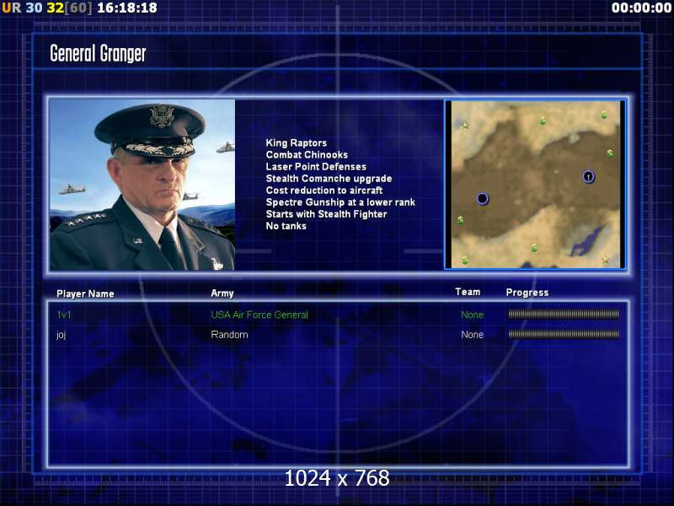
Task: Click the "Random" army entry
Action: point(229,335)
